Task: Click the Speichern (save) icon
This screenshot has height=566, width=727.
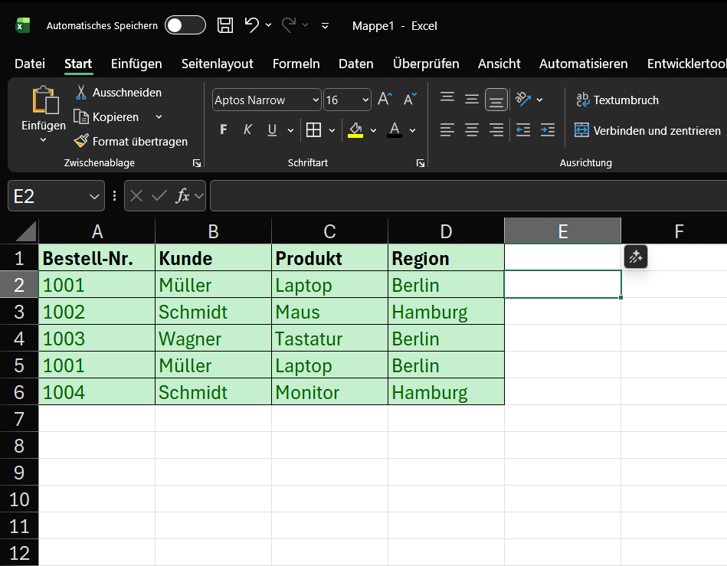Action: coord(224,25)
